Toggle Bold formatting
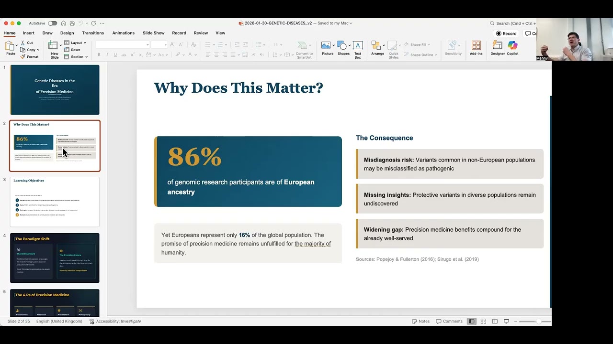This screenshot has width=613, height=344. pos(100,55)
